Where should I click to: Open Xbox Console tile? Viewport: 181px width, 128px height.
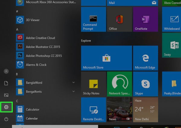(172, 3)
